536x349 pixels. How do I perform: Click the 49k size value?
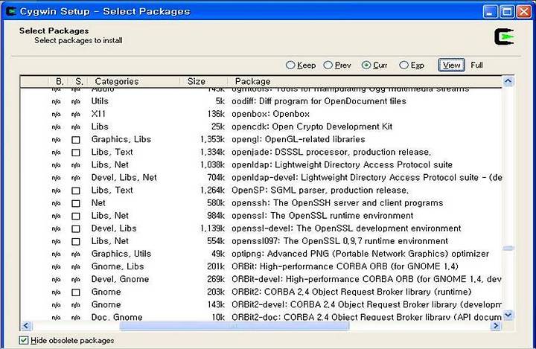218,254
